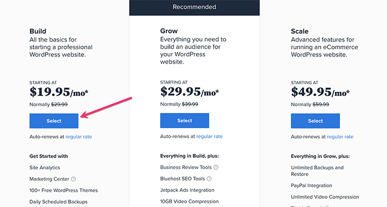Screen dimensions: 387x207
Task: Open regular rate link under Grow
Action: [209, 137]
